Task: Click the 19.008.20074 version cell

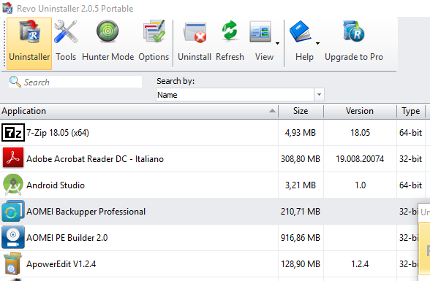Action: (360, 159)
